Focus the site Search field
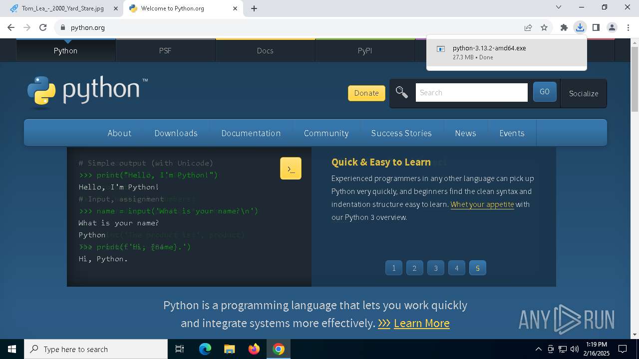The width and height of the screenshot is (639, 359). click(471, 92)
